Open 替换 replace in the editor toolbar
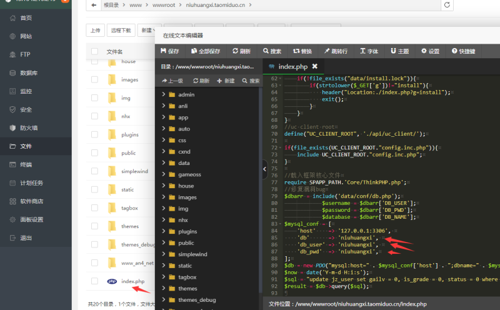 [302, 51]
